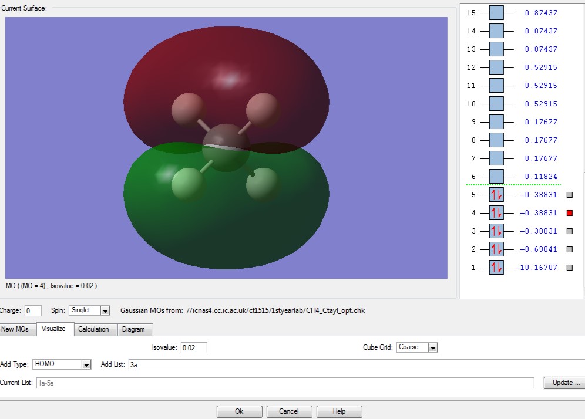Select the occupied orbital 1 box
Viewport: 585px width, 419px height.
point(496,268)
